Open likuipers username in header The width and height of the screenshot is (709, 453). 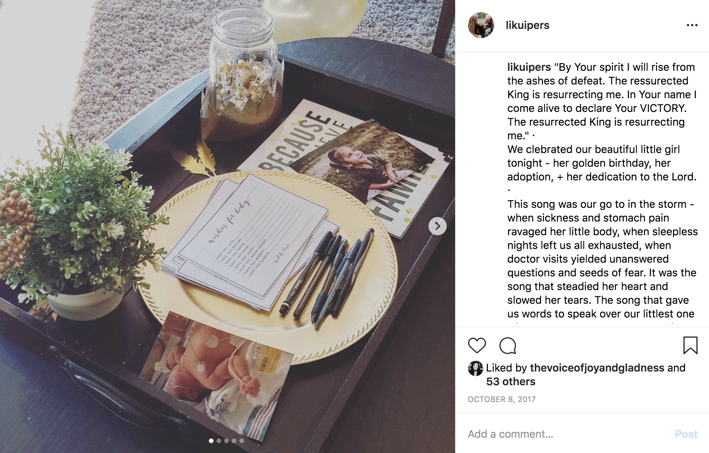(x=527, y=25)
